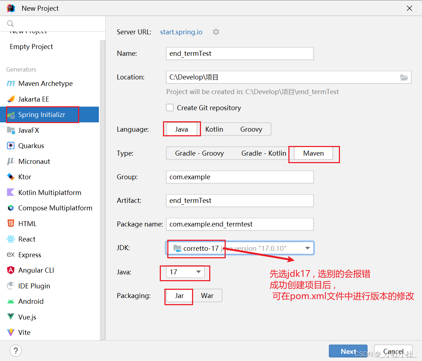Open start.spring.io server link

181,32
